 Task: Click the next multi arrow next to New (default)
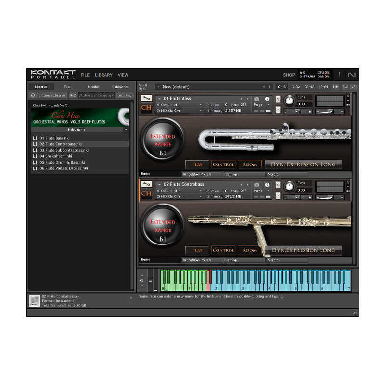[x=269, y=87]
